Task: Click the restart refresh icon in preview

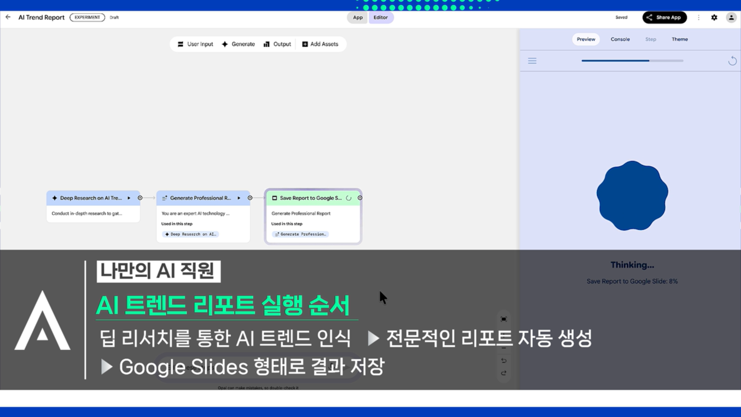Action: [732, 61]
